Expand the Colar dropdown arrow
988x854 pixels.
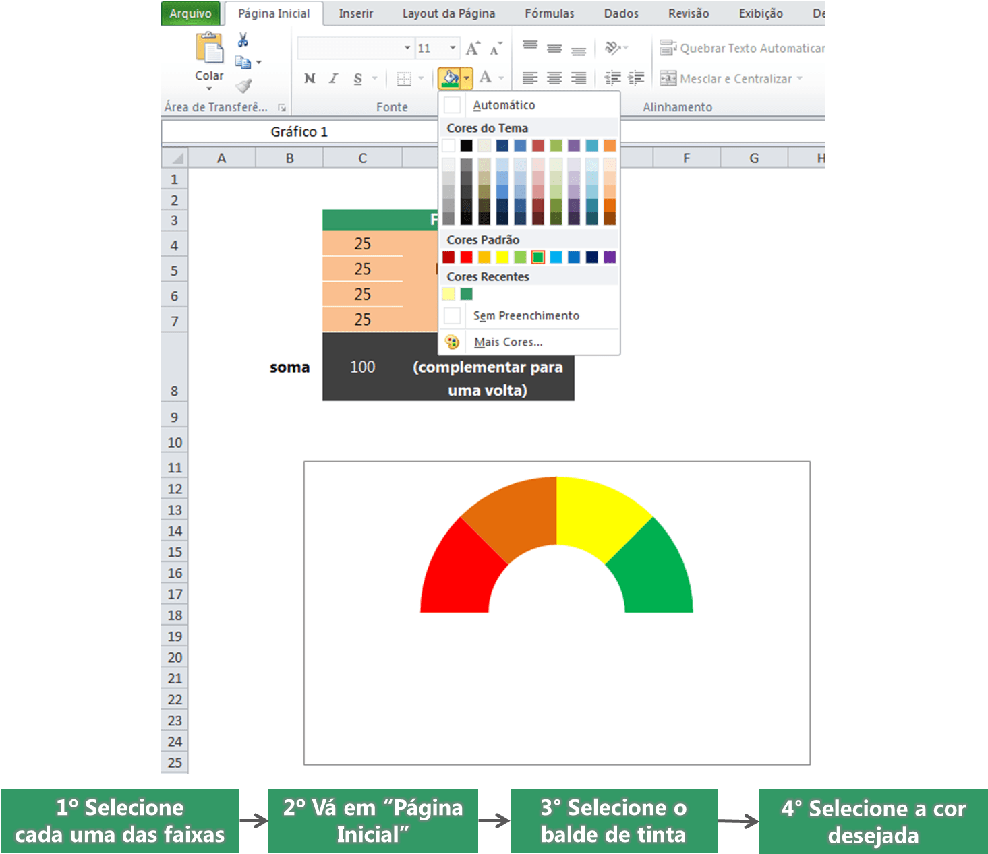tap(209, 89)
